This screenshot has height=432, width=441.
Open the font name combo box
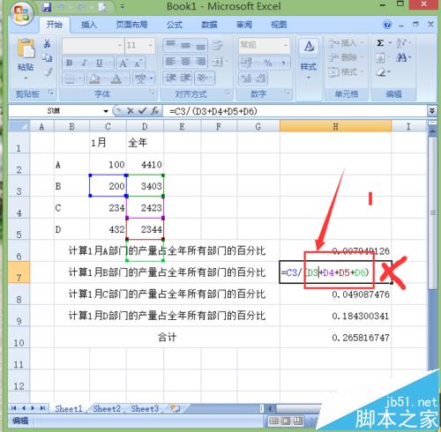(x=93, y=46)
